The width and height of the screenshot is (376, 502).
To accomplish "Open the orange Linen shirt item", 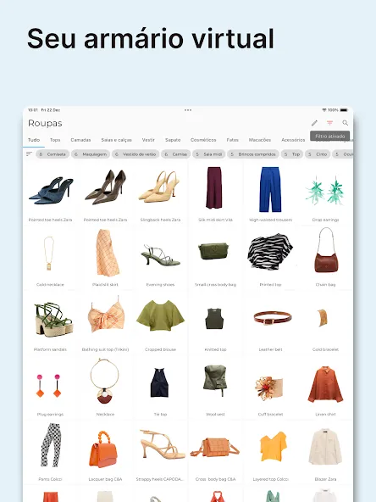I will (x=325, y=388).
